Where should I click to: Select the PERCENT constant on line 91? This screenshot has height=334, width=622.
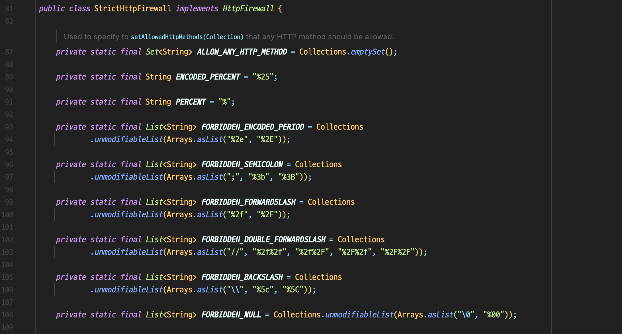click(x=191, y=102)
